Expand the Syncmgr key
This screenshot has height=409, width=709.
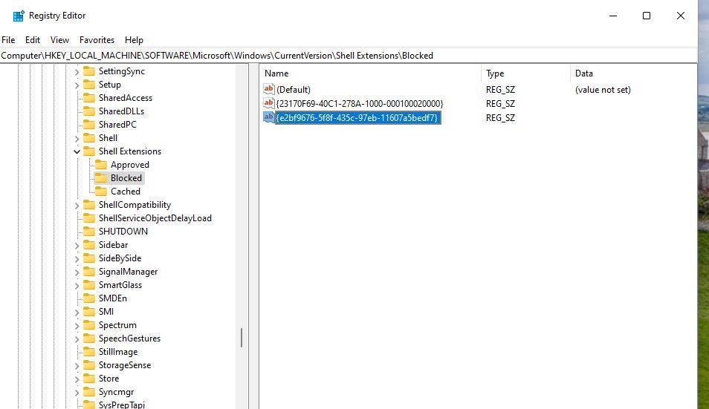click(77, 393)
